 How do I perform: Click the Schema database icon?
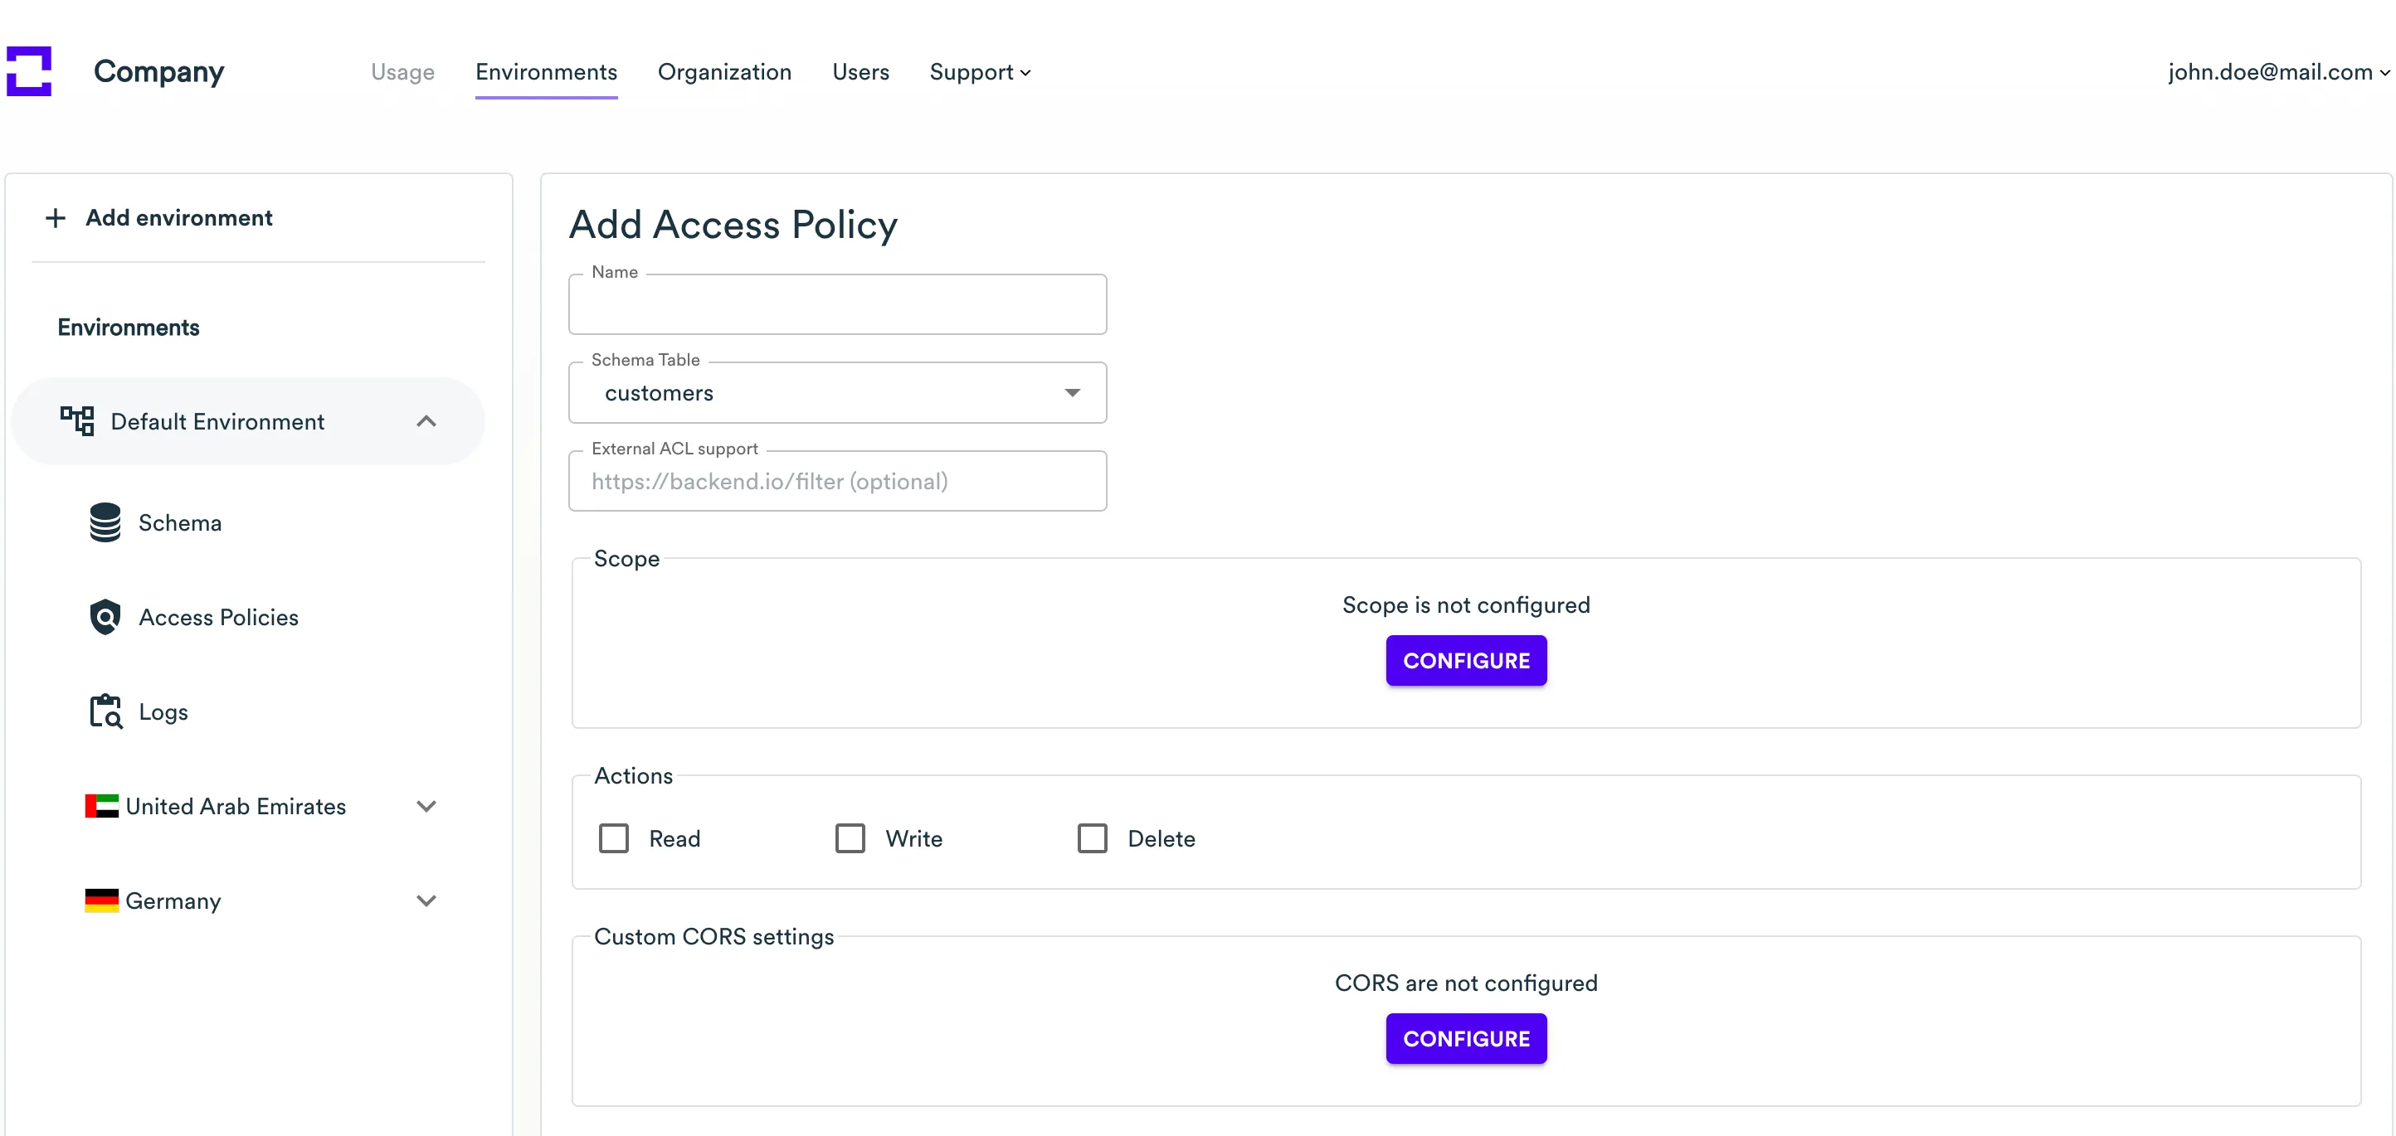coord(105,522)
